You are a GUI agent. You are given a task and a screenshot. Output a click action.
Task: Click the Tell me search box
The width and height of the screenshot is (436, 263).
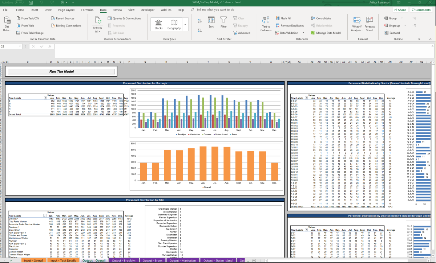pos(215,10)
